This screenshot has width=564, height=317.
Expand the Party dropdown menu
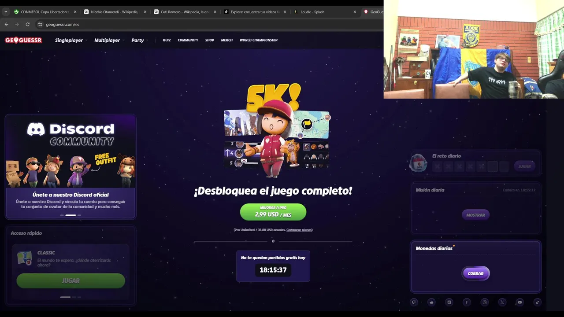point(139,40)
